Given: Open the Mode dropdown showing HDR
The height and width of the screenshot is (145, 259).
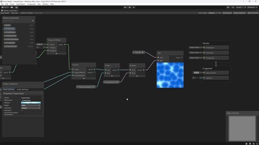Looking at the screenshot, I should 31,106.
